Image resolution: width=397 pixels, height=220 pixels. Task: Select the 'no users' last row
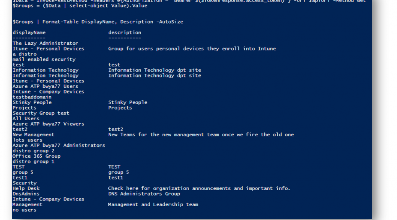point(24,210)
